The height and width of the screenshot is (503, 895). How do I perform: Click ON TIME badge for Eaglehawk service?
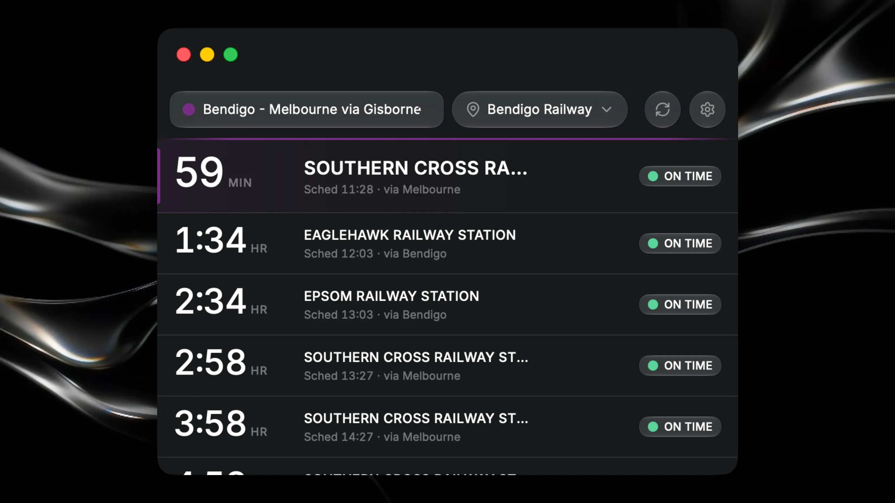click(680, 243)
